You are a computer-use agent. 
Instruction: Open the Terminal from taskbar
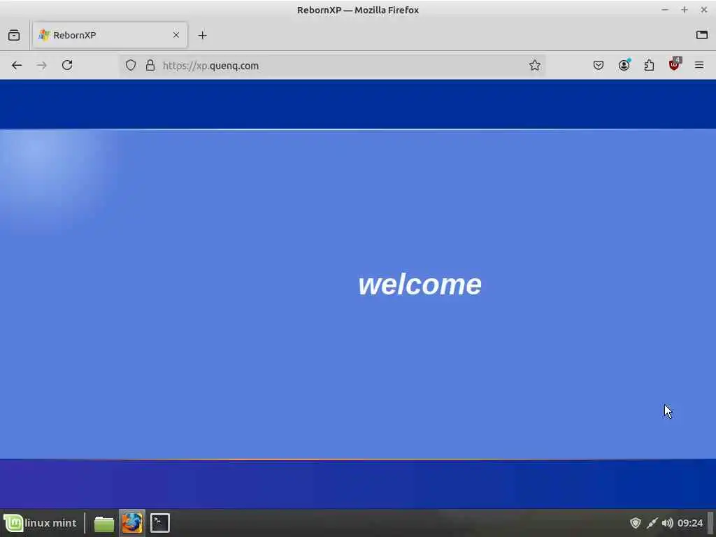click(160, 523)
